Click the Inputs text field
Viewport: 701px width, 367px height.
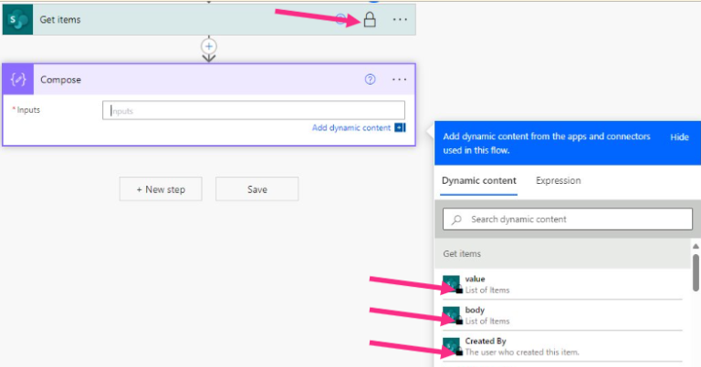[254, 110]
